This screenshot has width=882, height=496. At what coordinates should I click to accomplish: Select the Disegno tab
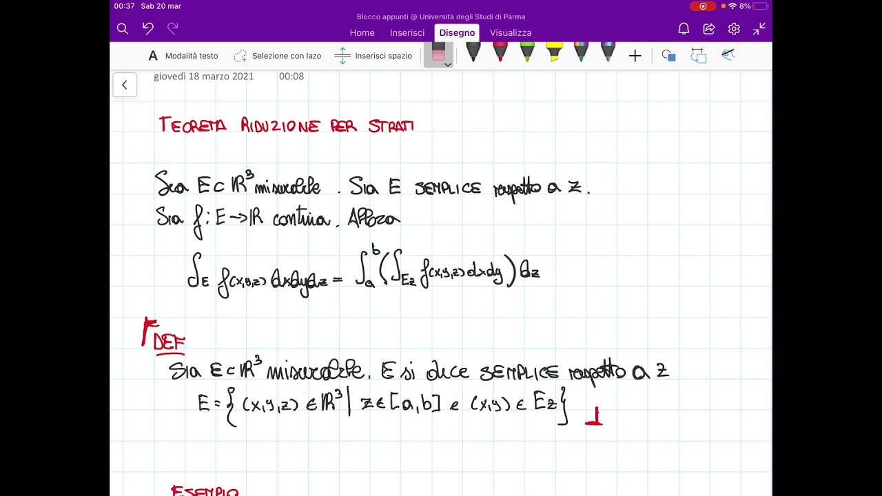[x=457, y=32]
